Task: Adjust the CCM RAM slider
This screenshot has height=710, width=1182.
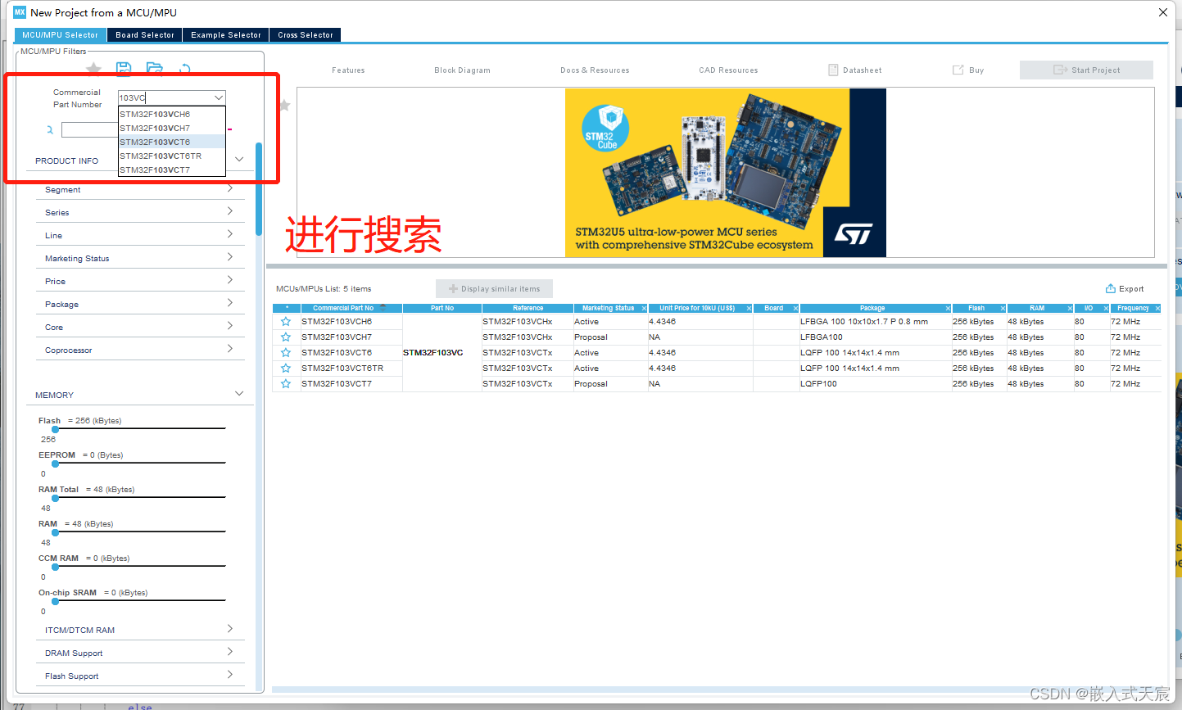Action: [x=56, y=567]
